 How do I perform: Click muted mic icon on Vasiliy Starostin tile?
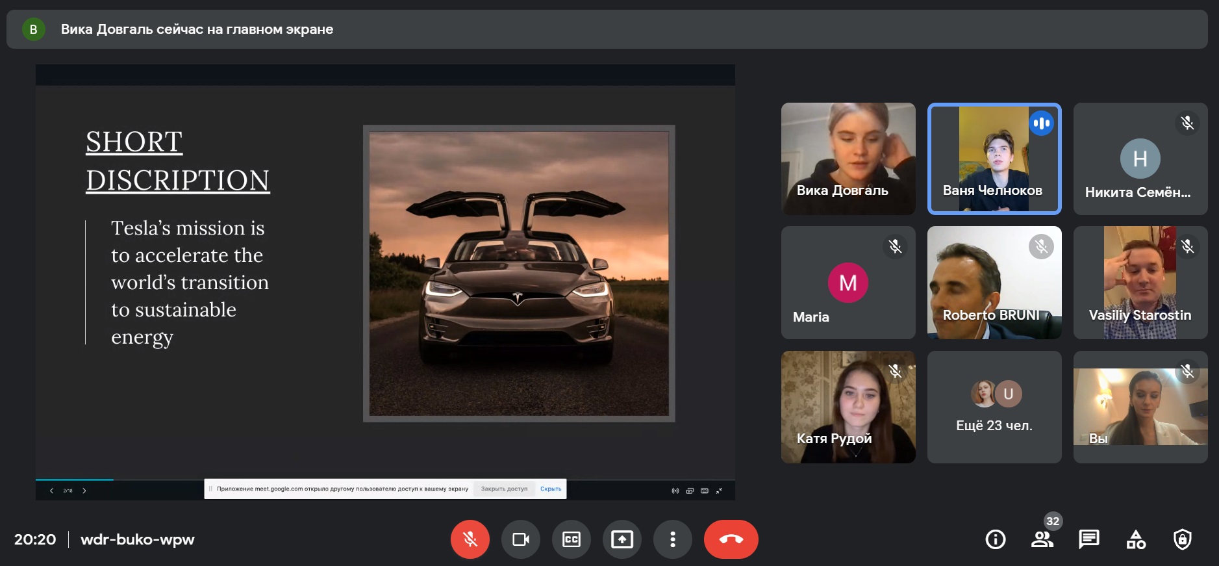(x=1187, y=246)
